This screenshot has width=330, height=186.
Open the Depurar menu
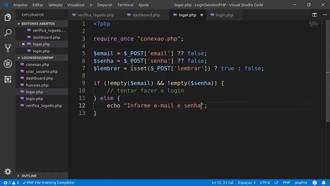[105, 5]
